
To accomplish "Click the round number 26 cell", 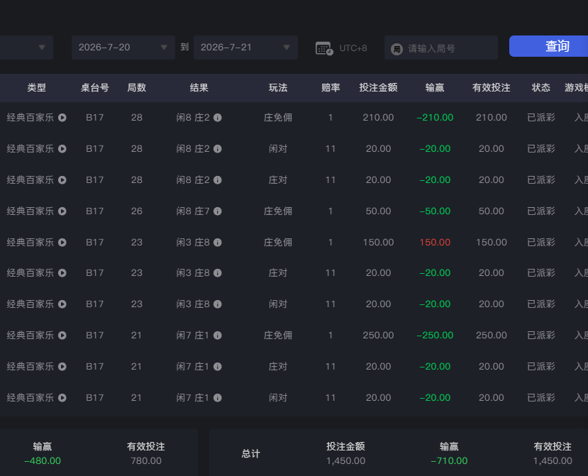I will [136, 211].
